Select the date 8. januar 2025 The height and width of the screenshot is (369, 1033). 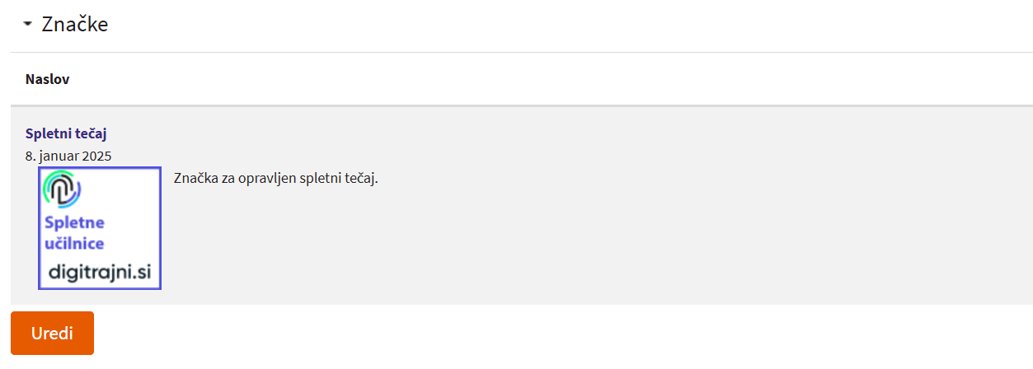(x=68, y=155)
